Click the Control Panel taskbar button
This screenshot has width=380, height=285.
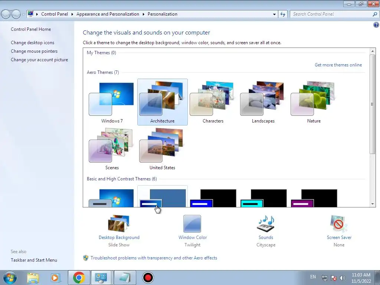(x=101, y=278)
